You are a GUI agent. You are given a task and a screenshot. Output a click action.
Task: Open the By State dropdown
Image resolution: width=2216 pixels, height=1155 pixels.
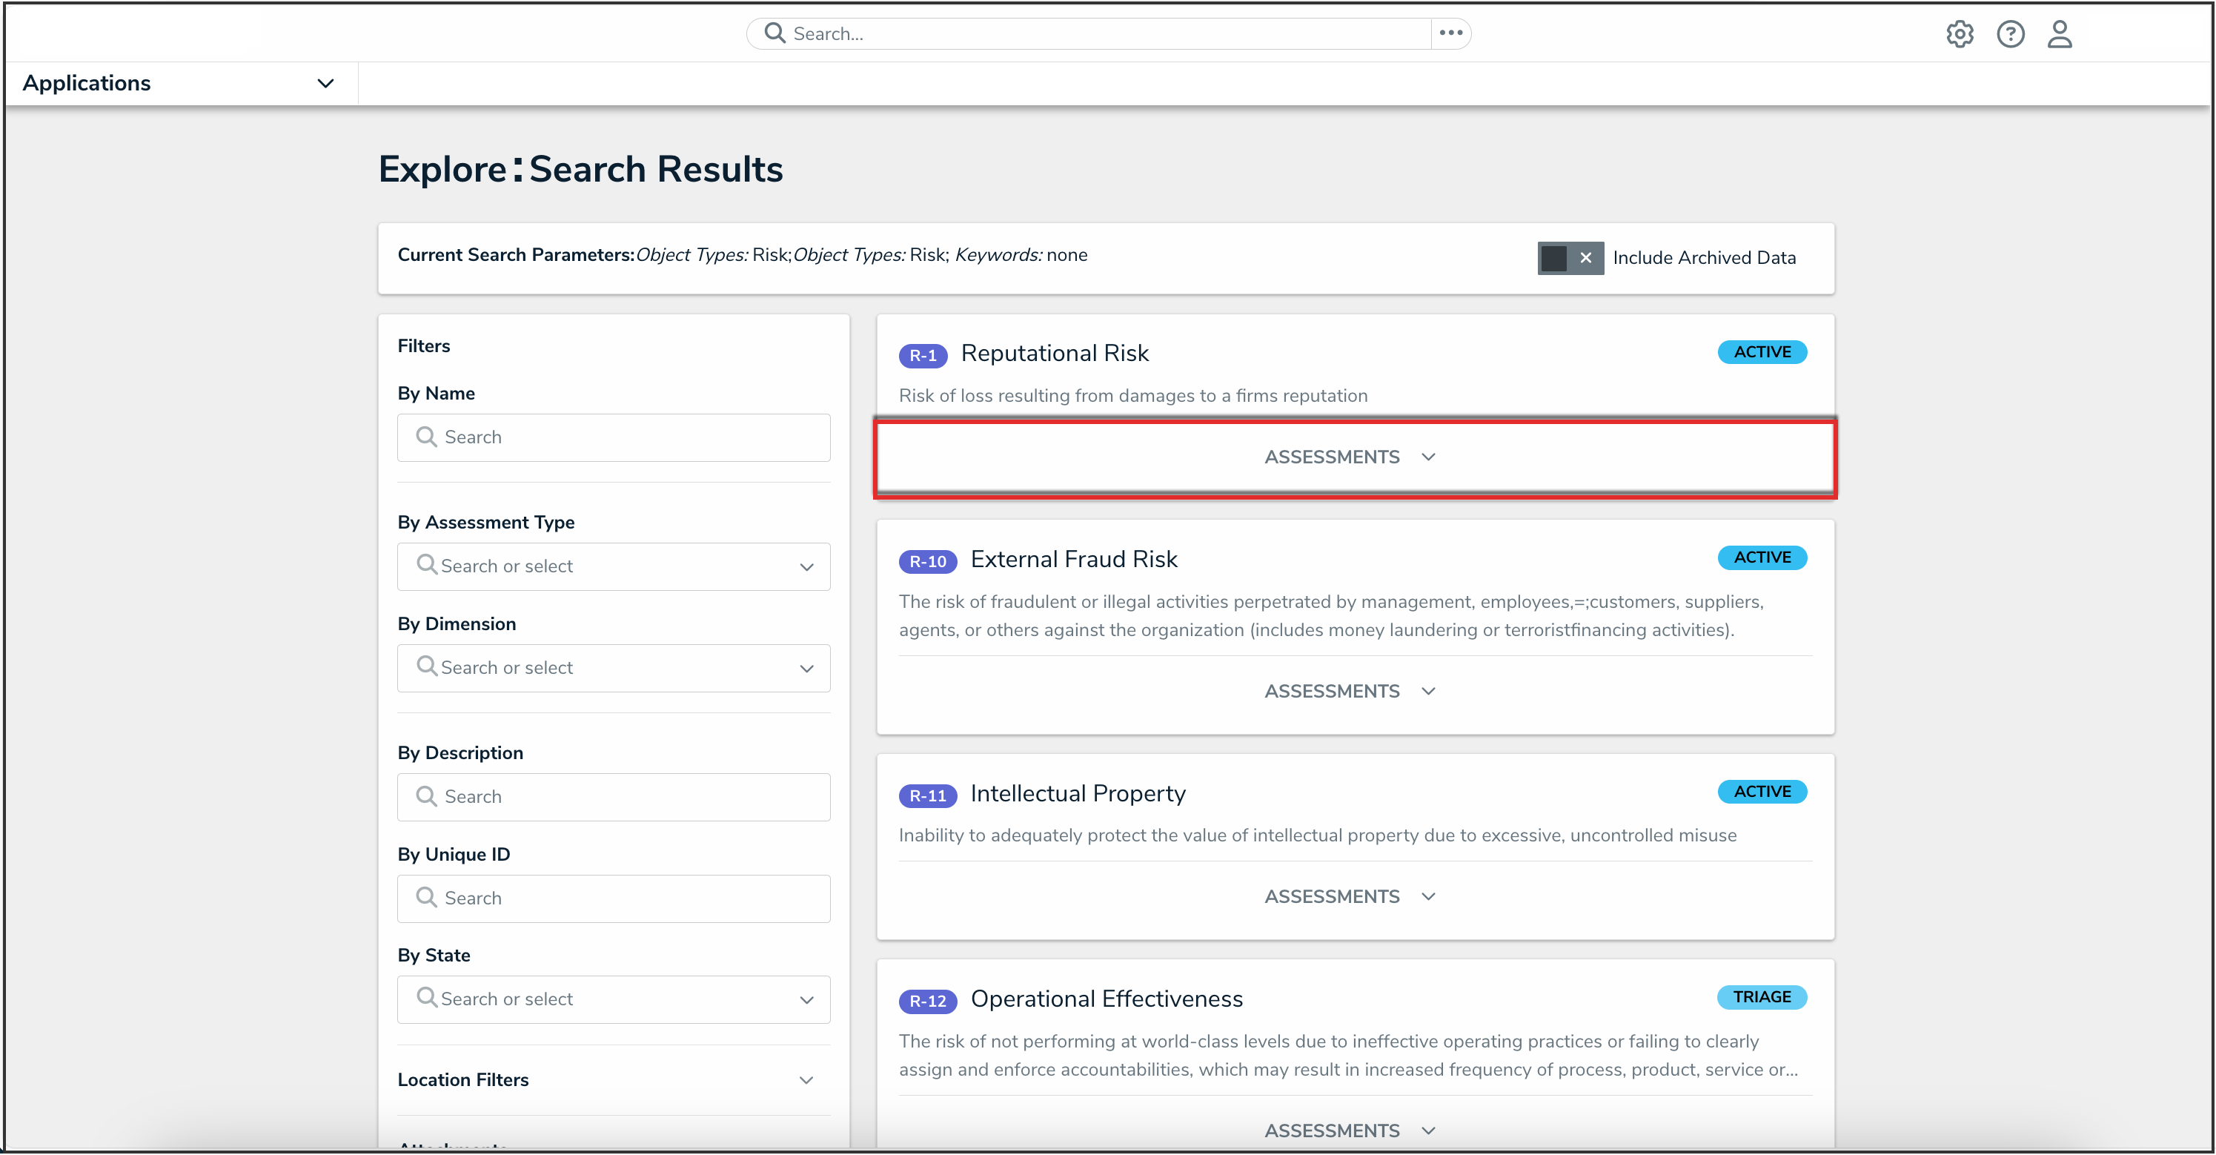tap(614, 999)
